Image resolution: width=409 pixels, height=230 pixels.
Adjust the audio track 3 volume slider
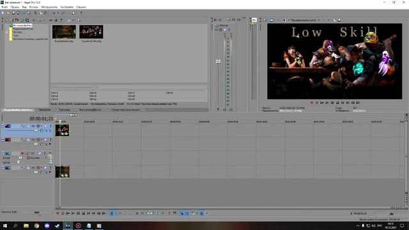[x=20, y=158]
